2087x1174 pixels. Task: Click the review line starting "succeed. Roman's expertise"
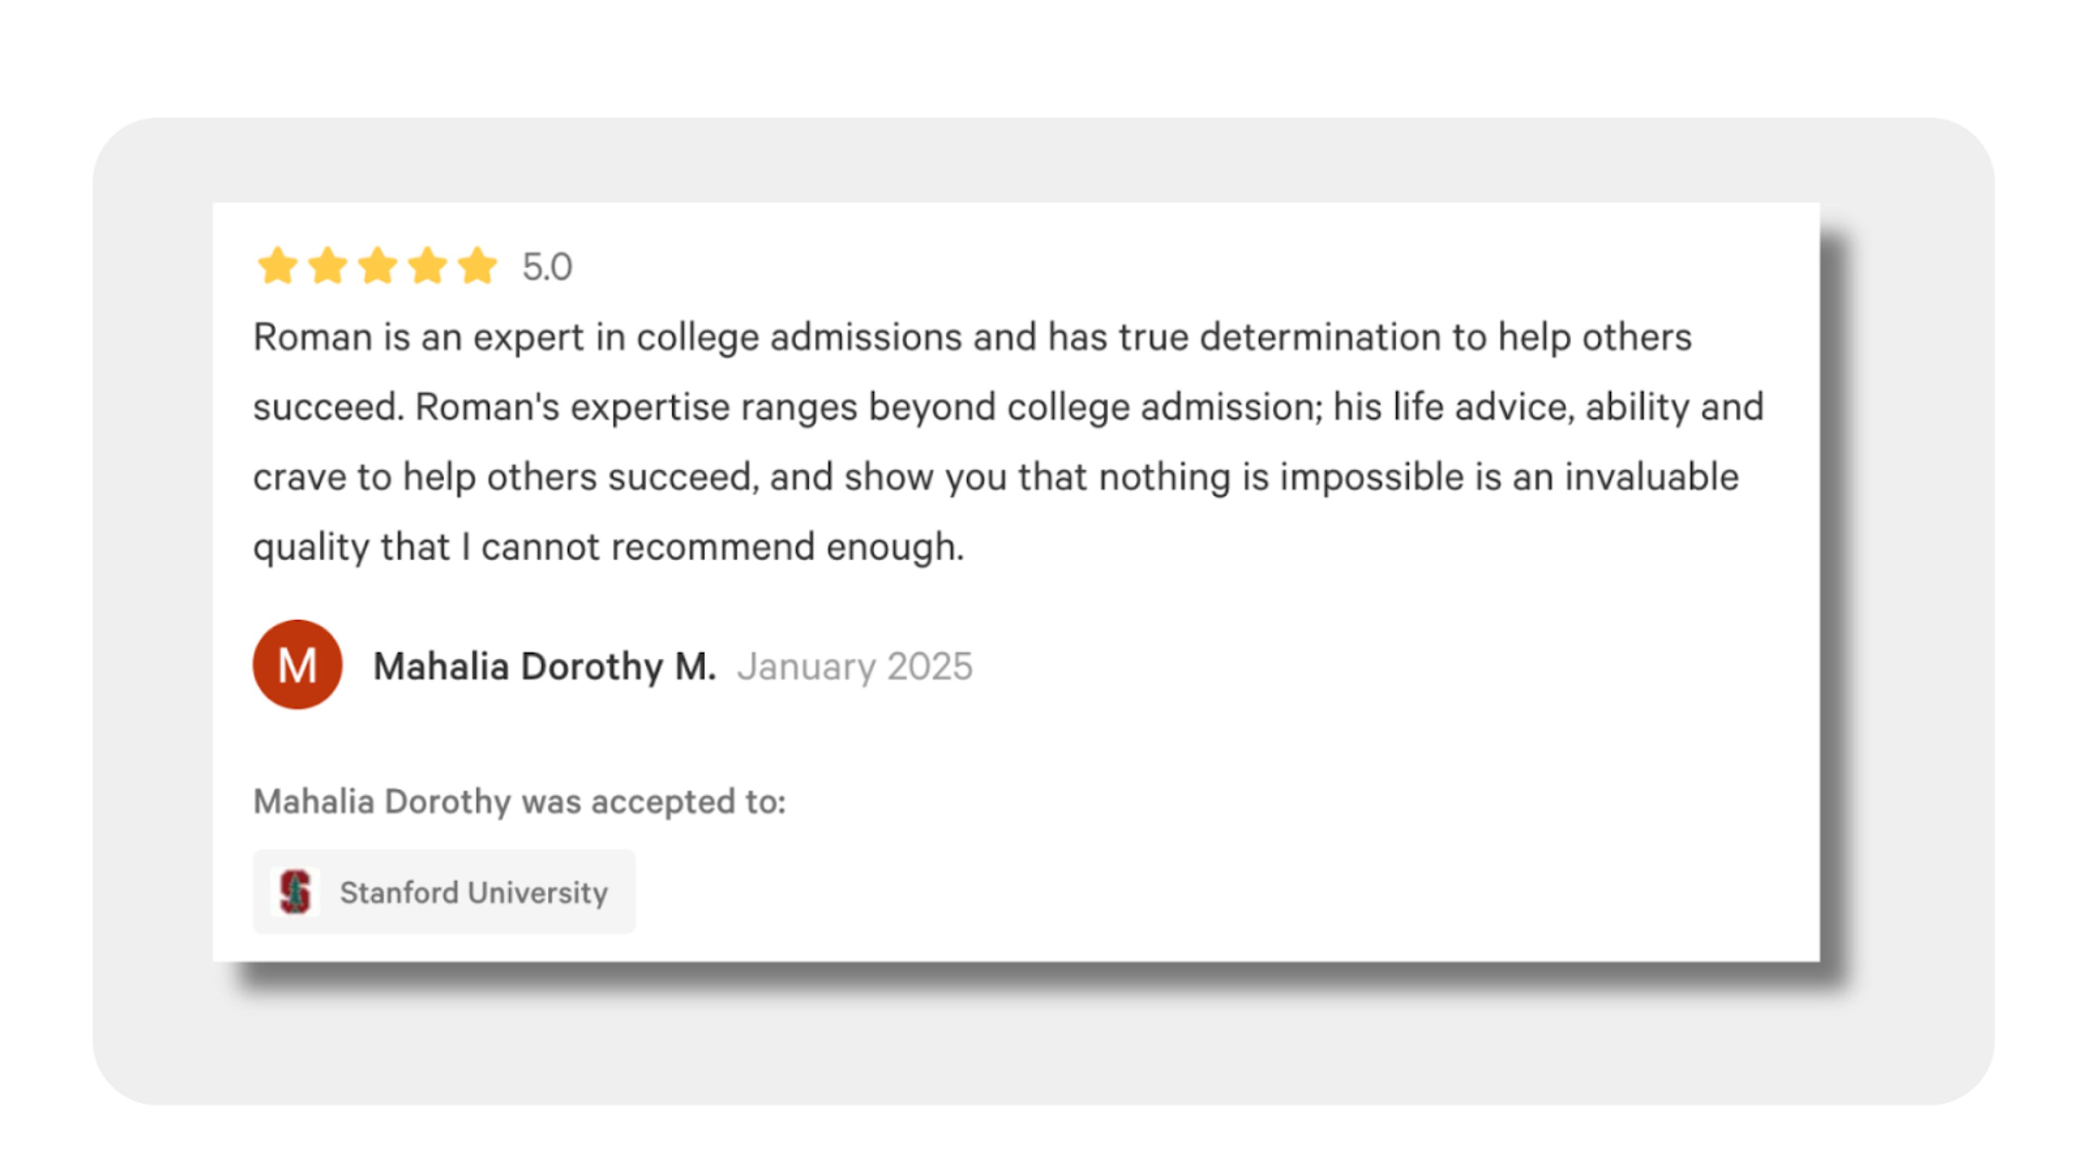pos(1008,407)
